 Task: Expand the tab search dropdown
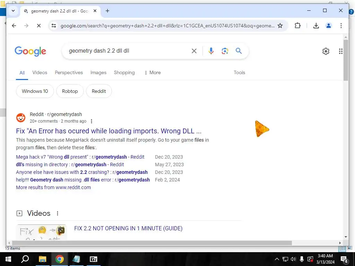click(13, 11)
